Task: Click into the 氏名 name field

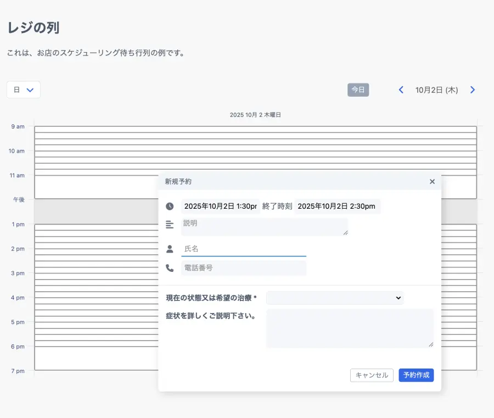Action: pos(244,249)
